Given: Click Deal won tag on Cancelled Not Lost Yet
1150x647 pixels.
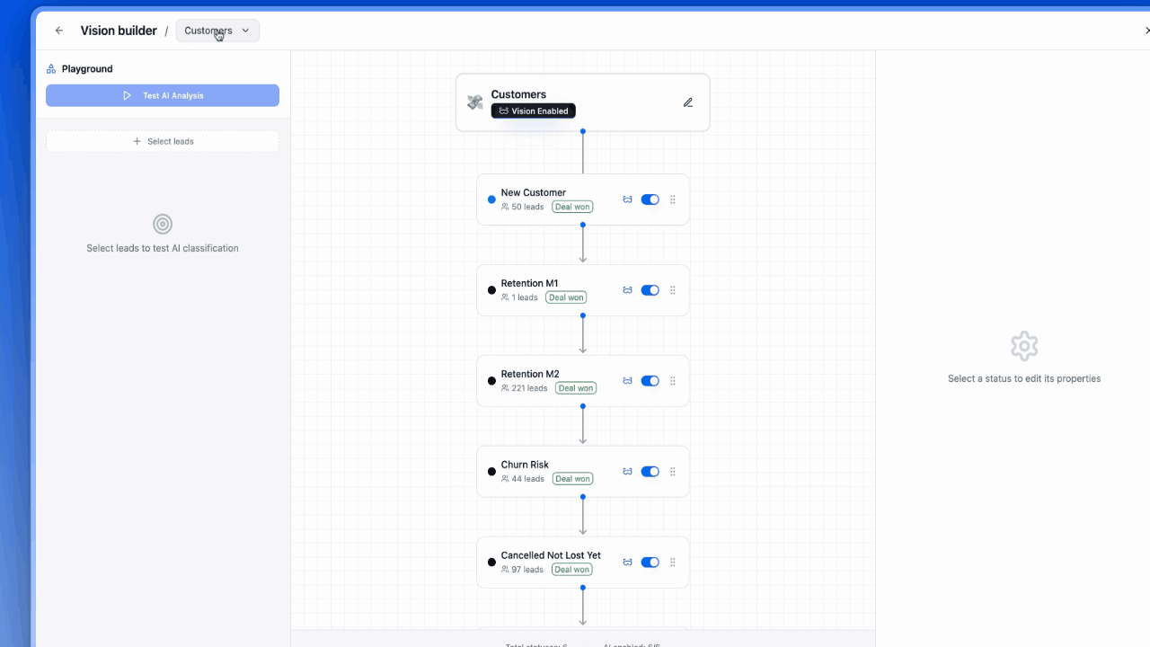Looking at the screenshot, I should pyautogui.click(x=572, y=570).
